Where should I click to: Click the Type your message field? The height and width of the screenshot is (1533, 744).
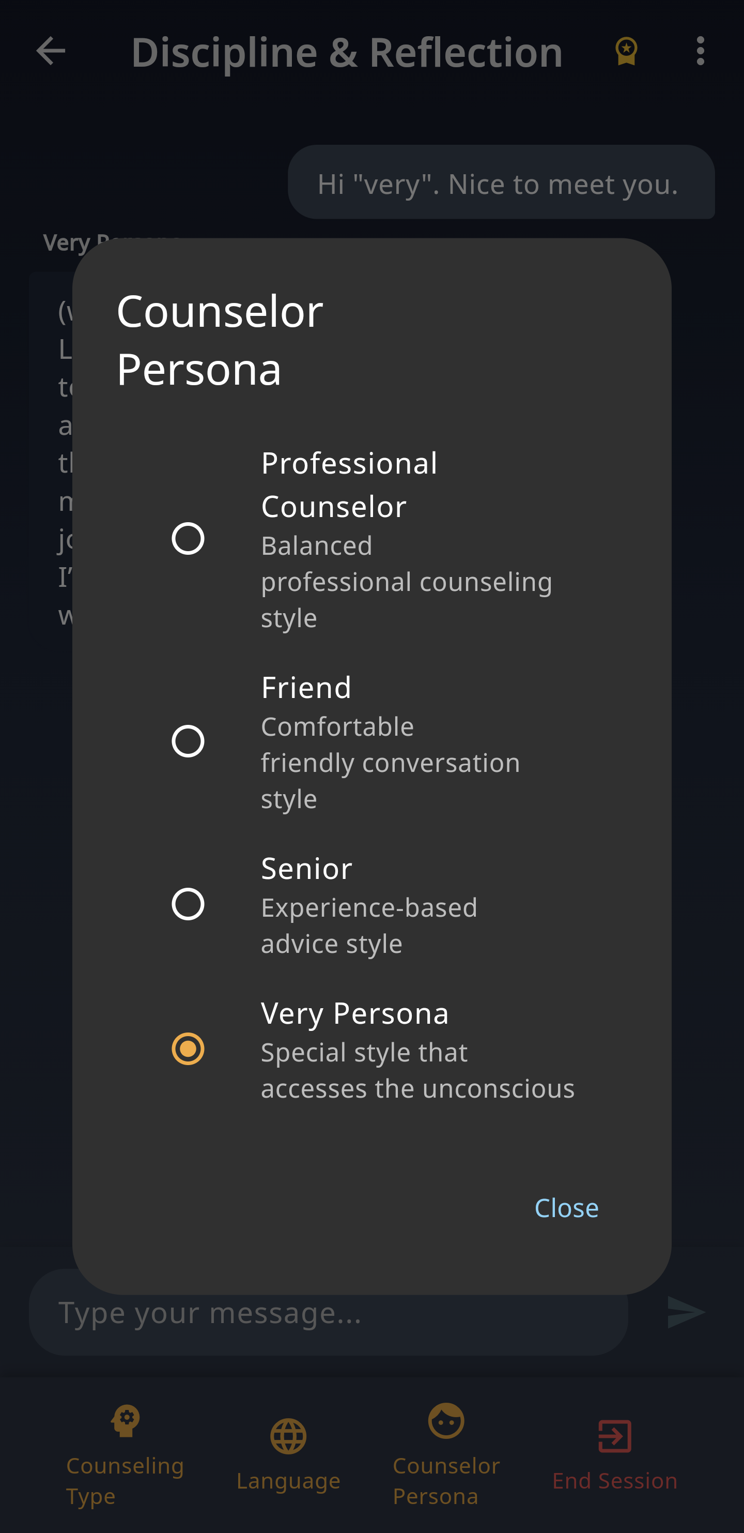coord(328,1312)
